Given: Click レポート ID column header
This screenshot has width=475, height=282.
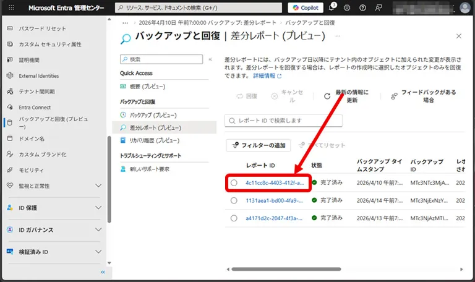Looking at the screenshot, I should [x=260, y=165].
